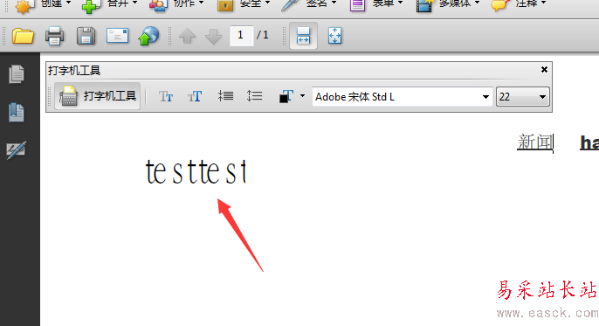Click the page number input field
This screenshot has height=326, width=599.
[241, 36]
